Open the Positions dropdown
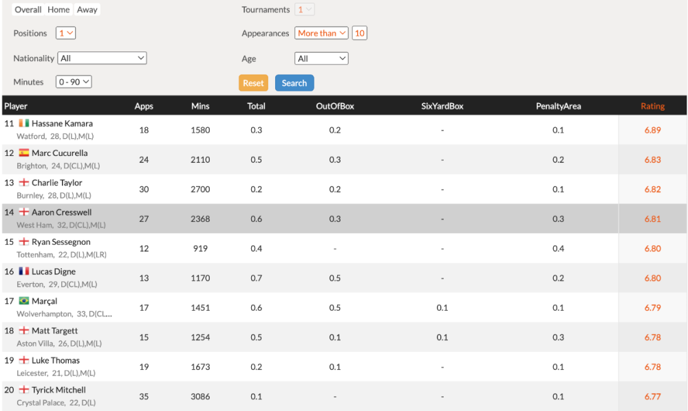The height and width of the screenshot is (411, 688). [66, 33]
